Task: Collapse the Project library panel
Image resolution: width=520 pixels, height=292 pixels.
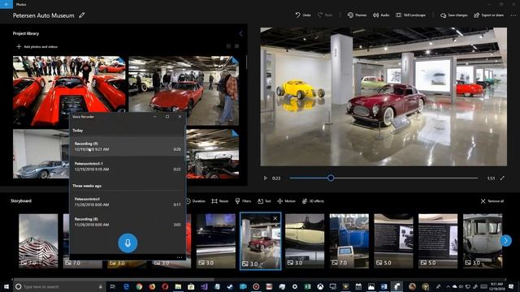Action: [241, 33]
